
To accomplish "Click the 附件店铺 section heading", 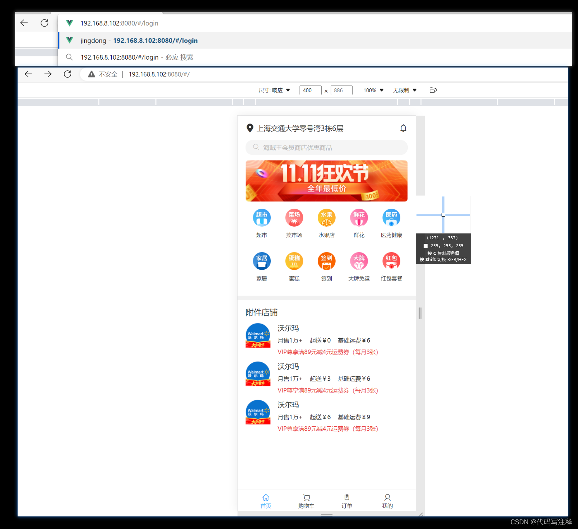I will click(262, 312).
